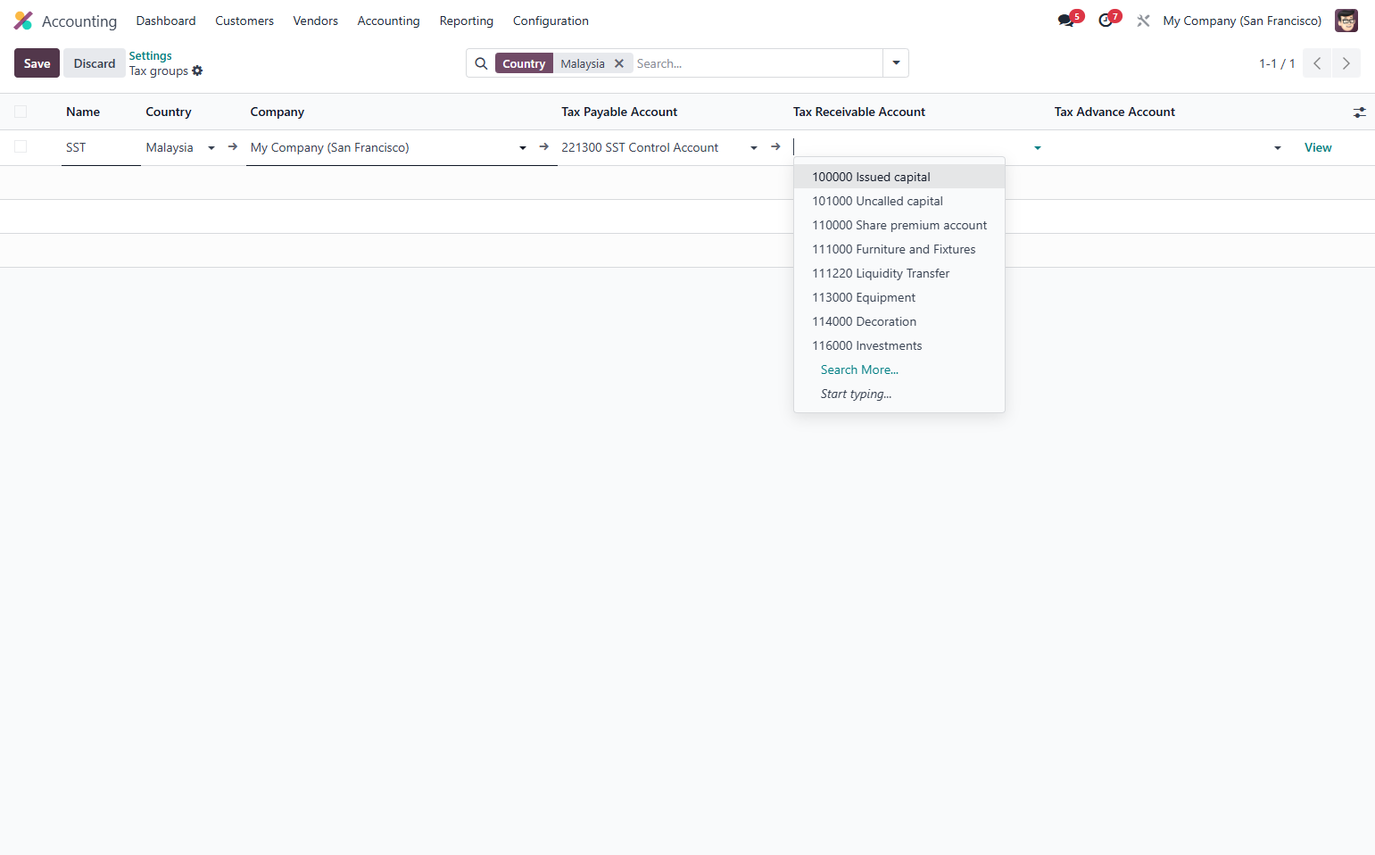Click the Accounting app logo icon
The width and height of the screenshot is (1375, 855).
(23, 21)
